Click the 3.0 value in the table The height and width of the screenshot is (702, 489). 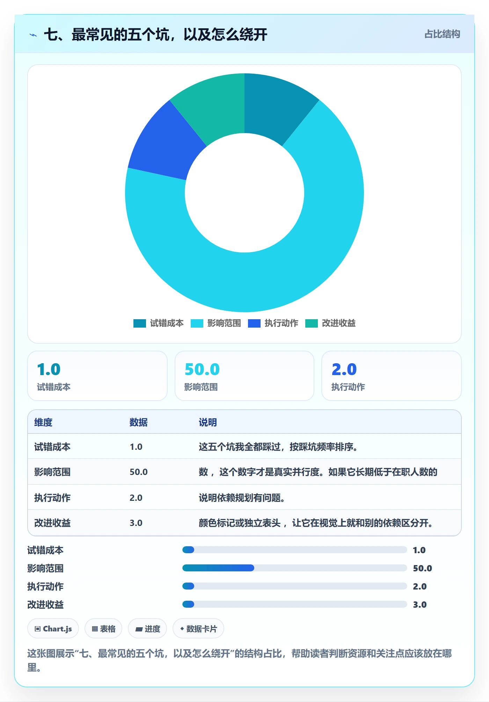(136, 523)
